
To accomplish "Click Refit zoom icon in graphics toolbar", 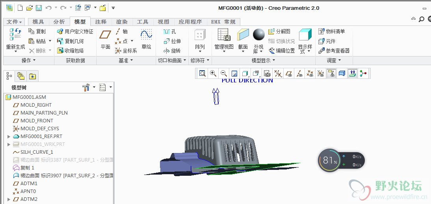I will click(x=202, y=73).
